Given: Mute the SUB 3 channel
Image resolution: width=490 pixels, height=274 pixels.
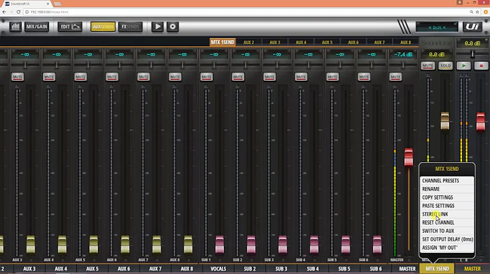Looking at the screenshot, I should [269, 77].
